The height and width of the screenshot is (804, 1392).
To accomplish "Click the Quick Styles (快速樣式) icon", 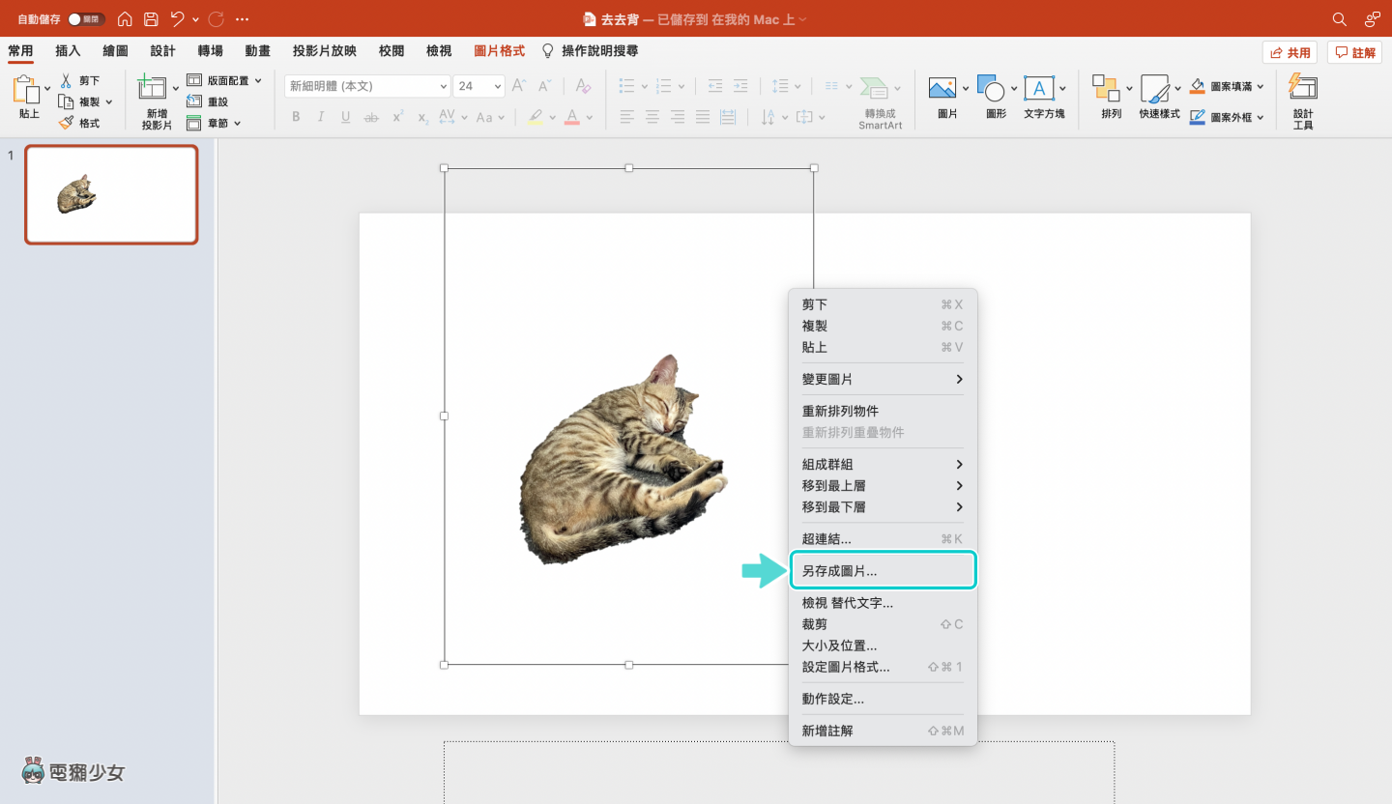I will pyautogui.click(x=1154, y=89).
